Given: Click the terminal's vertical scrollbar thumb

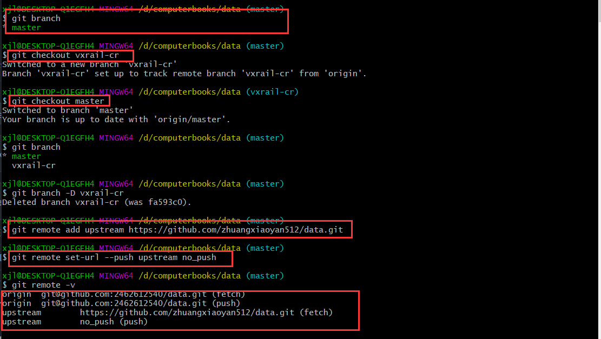Looking at the screenshot, I should (599, 11).
